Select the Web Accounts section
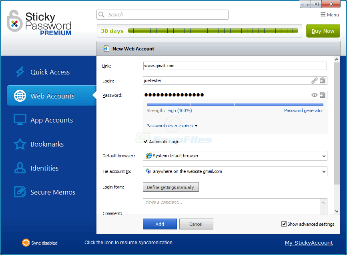The image size is (347, 255). click(52, 95)
